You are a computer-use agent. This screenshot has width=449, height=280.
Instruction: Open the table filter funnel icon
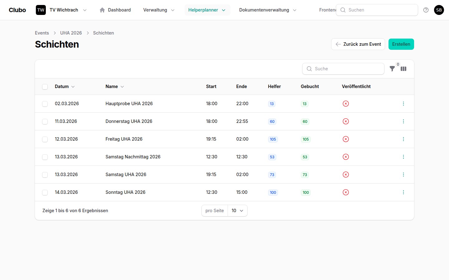tap(392, 69)
